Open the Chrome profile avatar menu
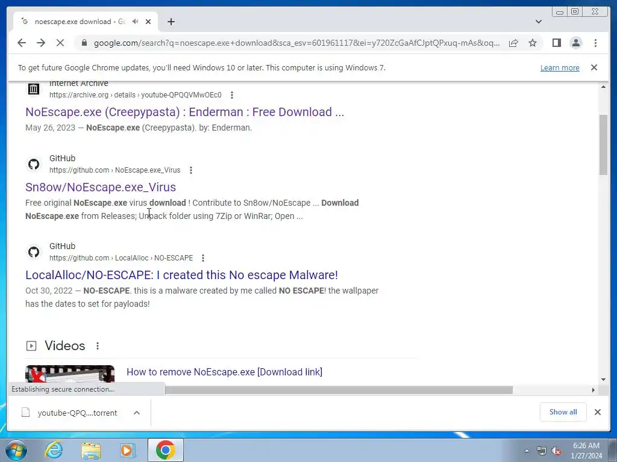 [x=575, y=43]
